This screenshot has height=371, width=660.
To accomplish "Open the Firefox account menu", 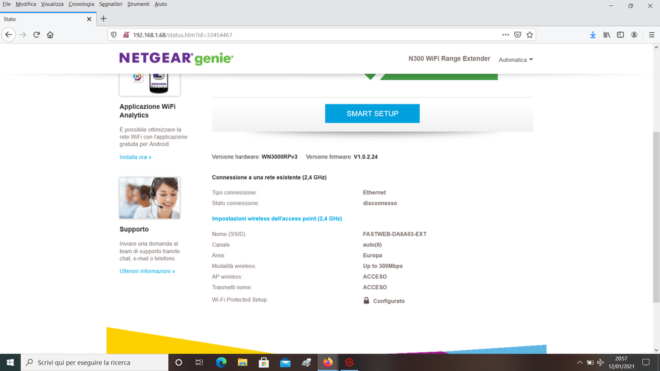I will 634,35.
